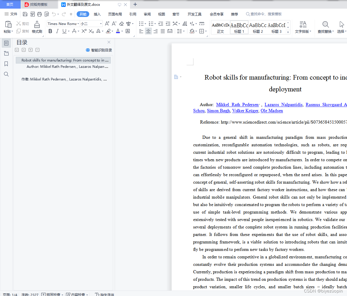This screenshot has height=296, width=347.
Task: Switch to the 引用 References tab
Action: point(133,14)
